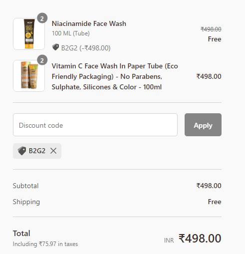245x254 pixels.
Task: Click the Vitamin C Face Wash price
Action: click(209, 76)
